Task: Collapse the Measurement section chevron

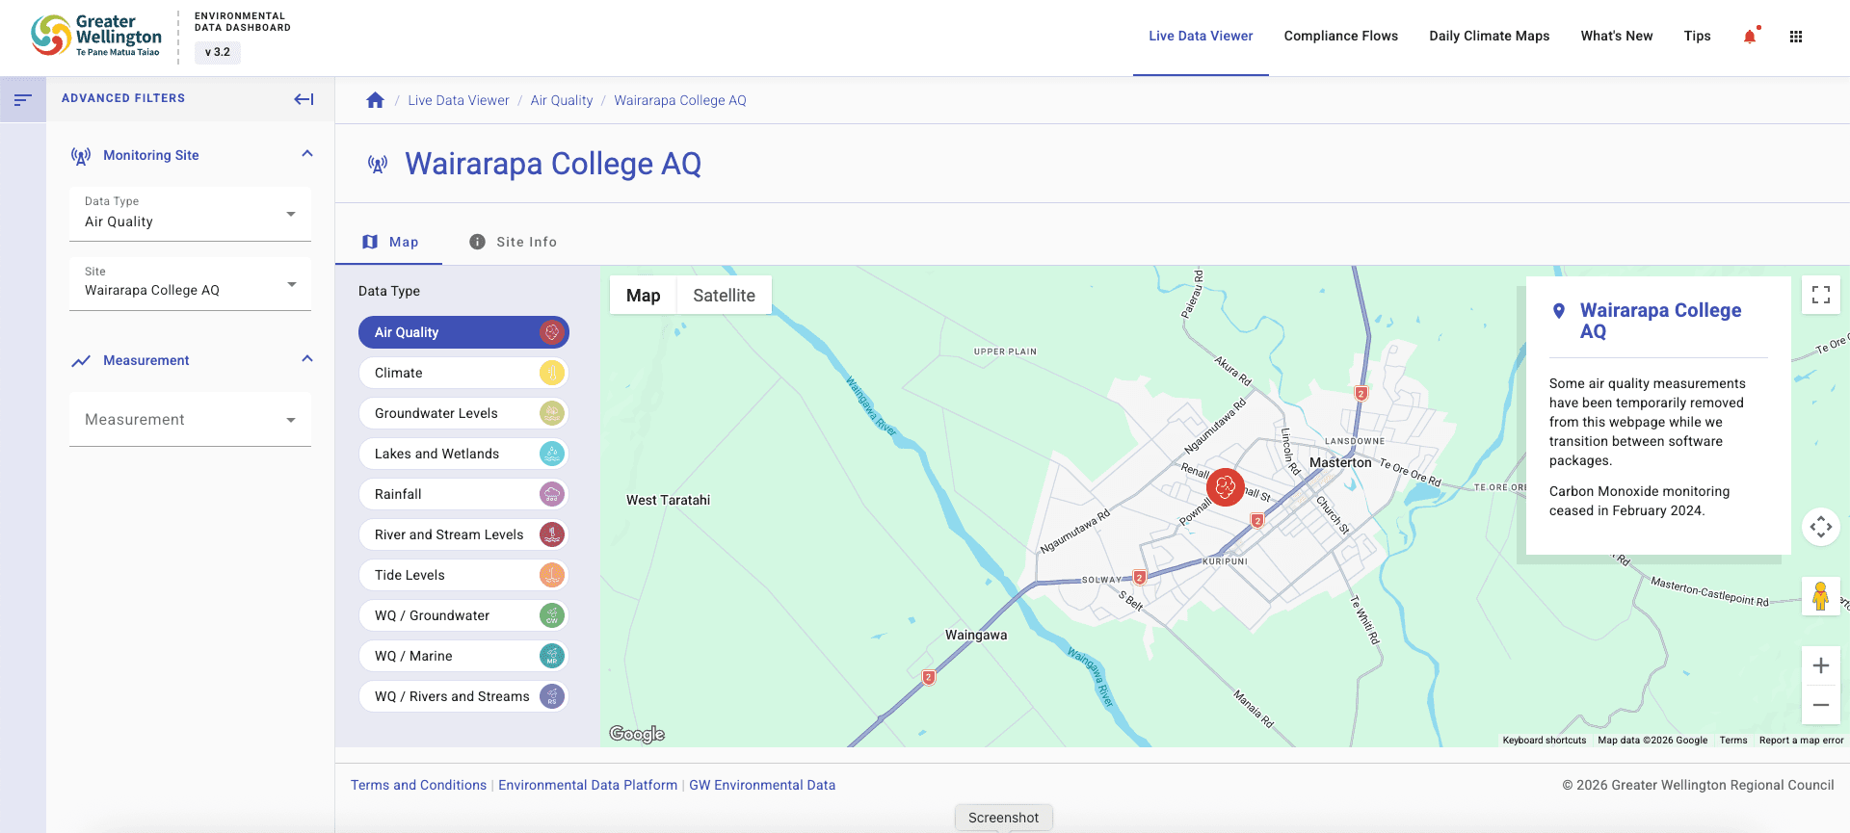Action: click(x=307, y=359)
